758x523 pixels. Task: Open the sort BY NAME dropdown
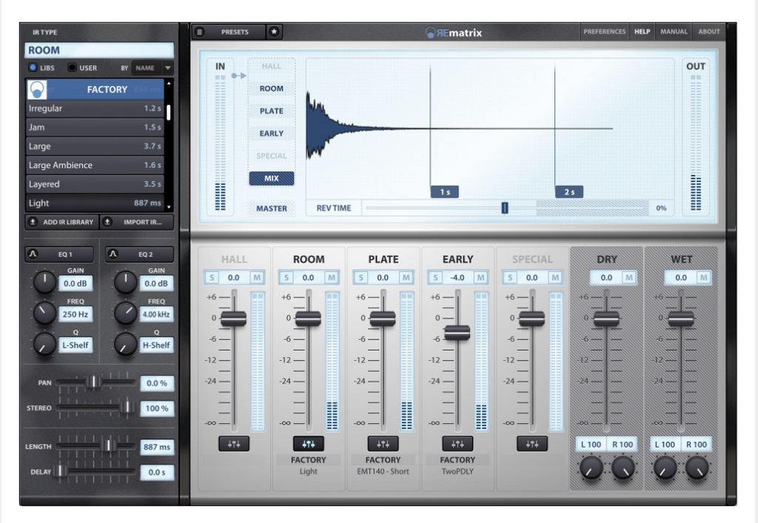click(x=152, y=68)
